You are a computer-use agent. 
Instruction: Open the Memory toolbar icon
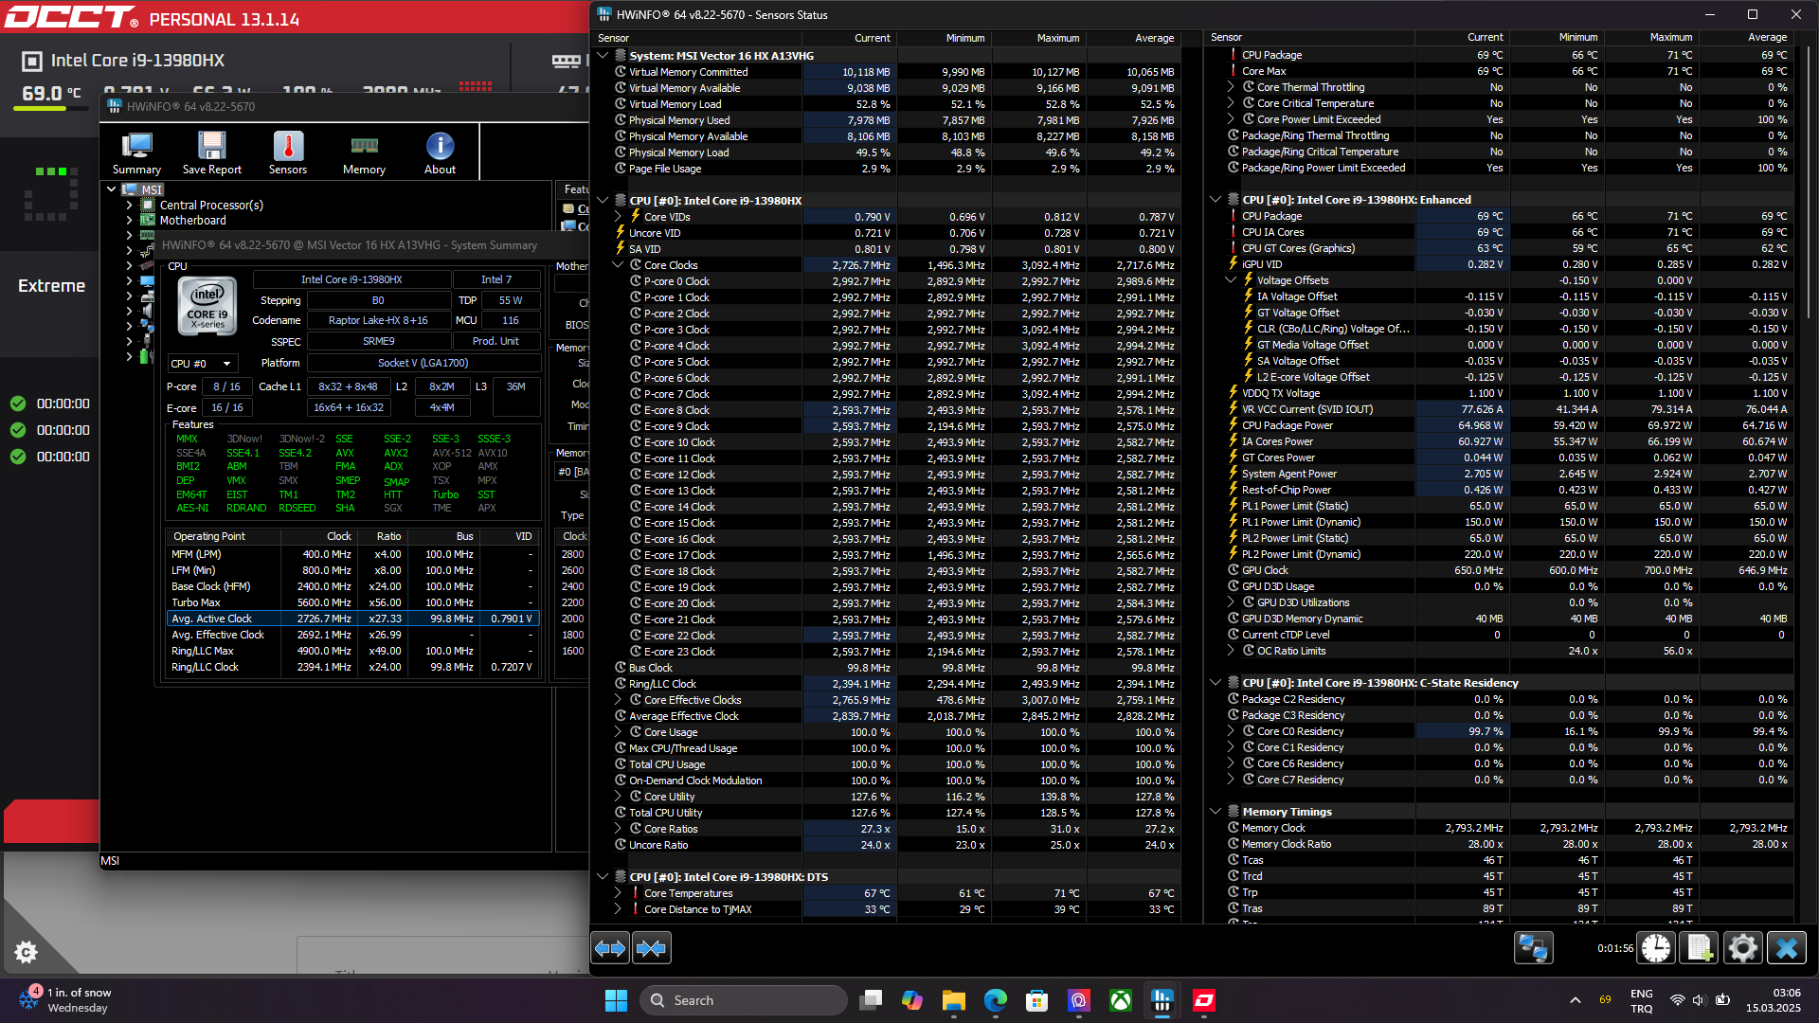pos(364,153)
